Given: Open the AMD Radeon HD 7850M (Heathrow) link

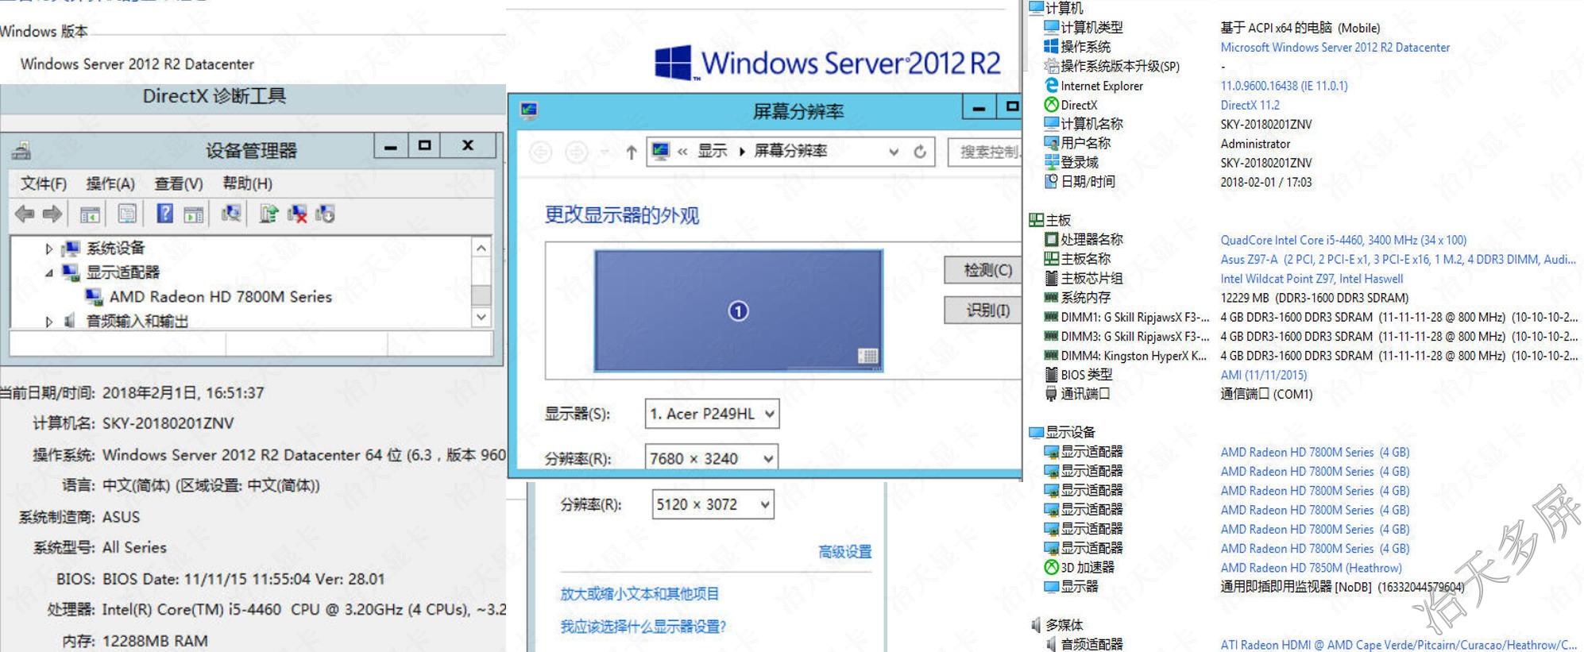Looking at the screenshot, I should point(1311,568).
